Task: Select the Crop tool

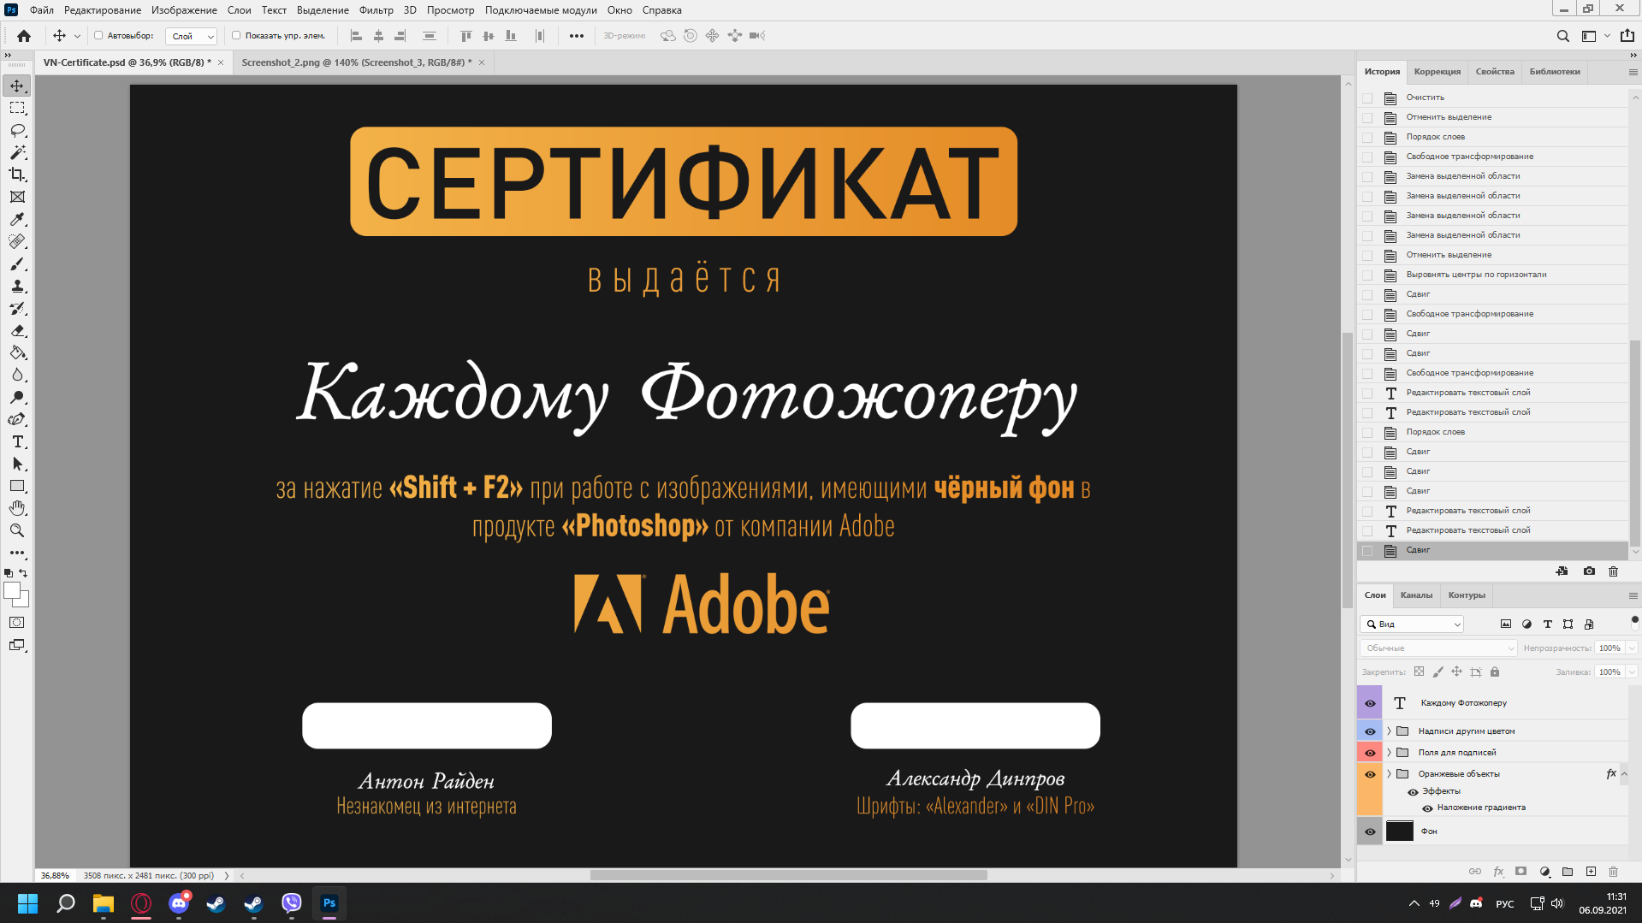Action: 17,175
